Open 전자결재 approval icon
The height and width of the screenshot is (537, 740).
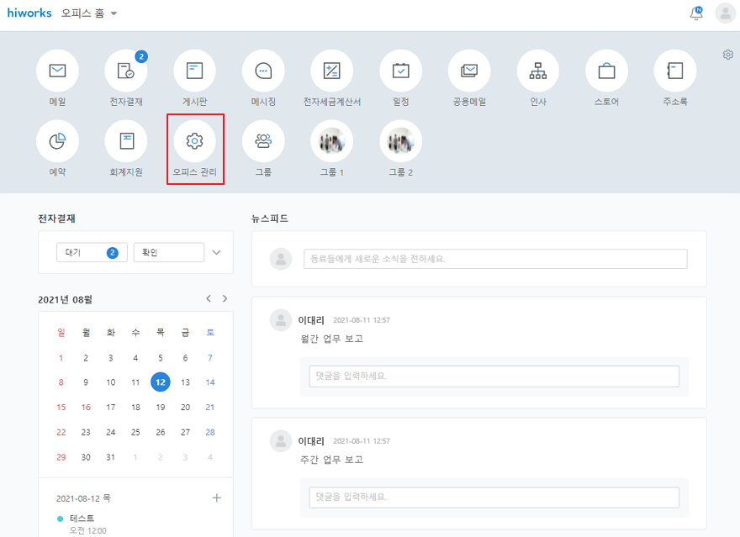[126, 71]
